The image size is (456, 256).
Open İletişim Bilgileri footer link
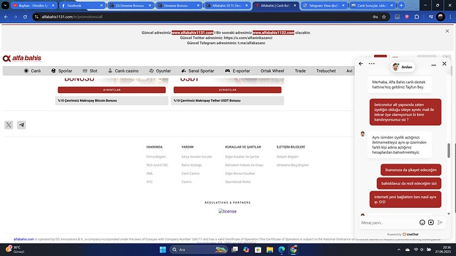[287, 157]
